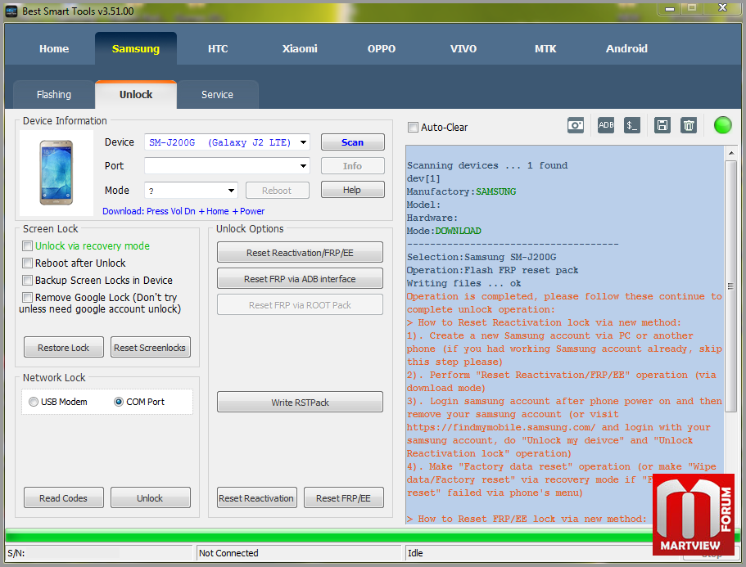
Task: Click the Download key combo hint text
Action: (x=183, y=211)
